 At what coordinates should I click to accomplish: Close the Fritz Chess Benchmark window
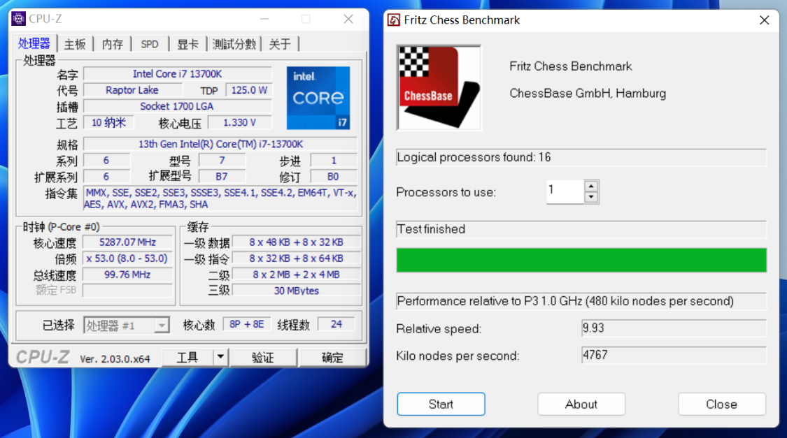764,20
